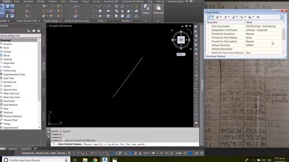Open File Explorer from the Windows taskbar
Viewport: 289px width, 162px height.
pos(85,160)
